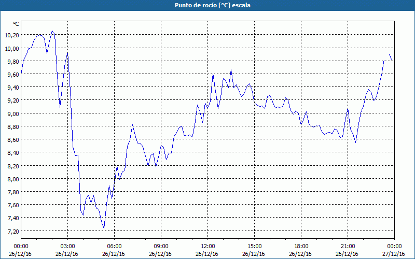Select the 9,40 y-axis value
This screenshot has height=259, width=415.
pyautogui.click(x=13, y=88)
